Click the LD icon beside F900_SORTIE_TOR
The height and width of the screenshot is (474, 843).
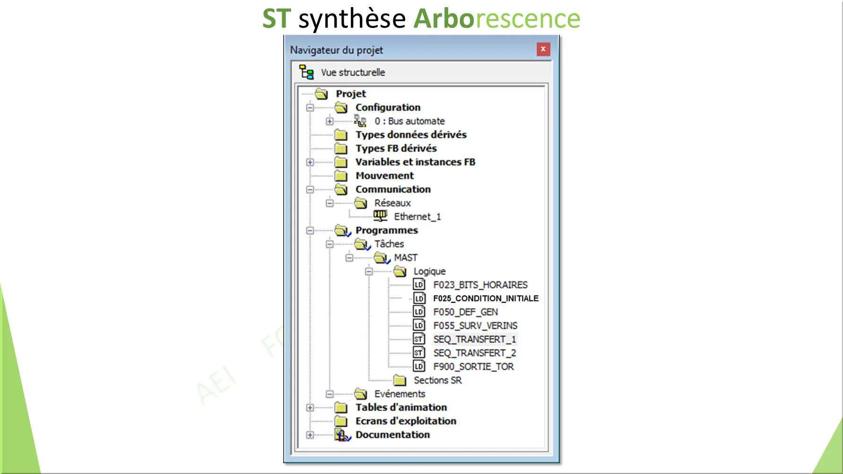coord(419,366)
